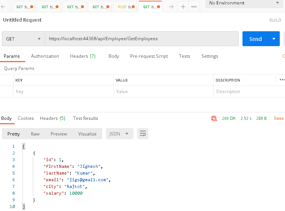The image size is (285, 211).
Task: Open query params column options ellipsis
Action: click(282, 80)
